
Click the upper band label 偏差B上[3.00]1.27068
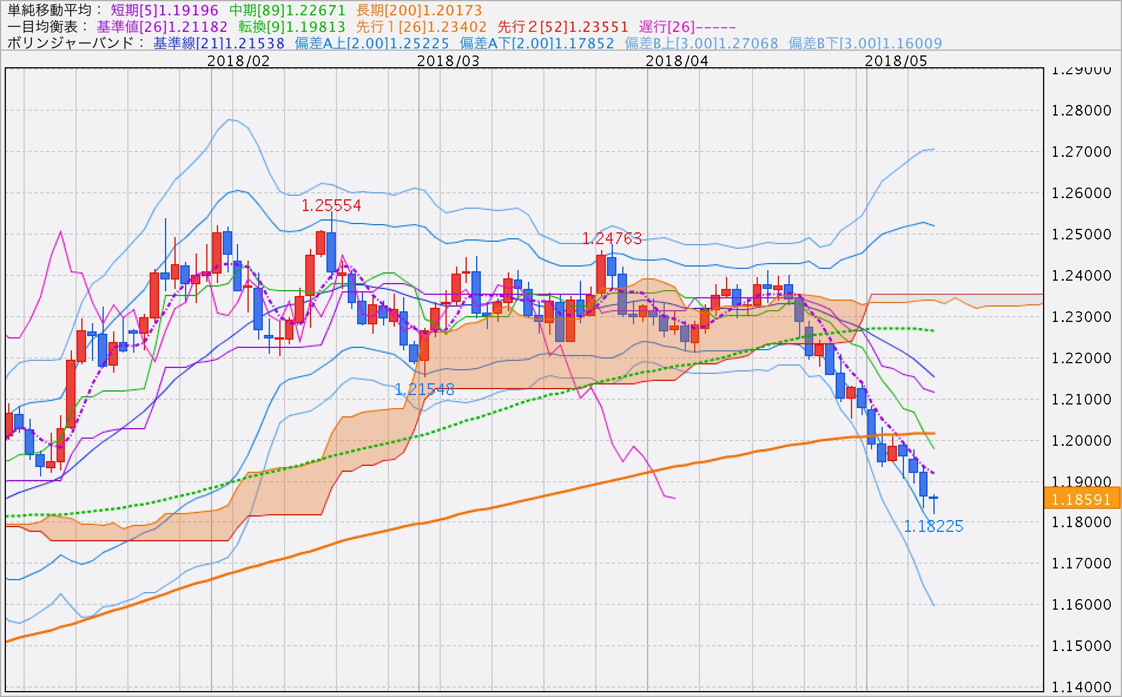pyautogui.click(x=701, y=43)
